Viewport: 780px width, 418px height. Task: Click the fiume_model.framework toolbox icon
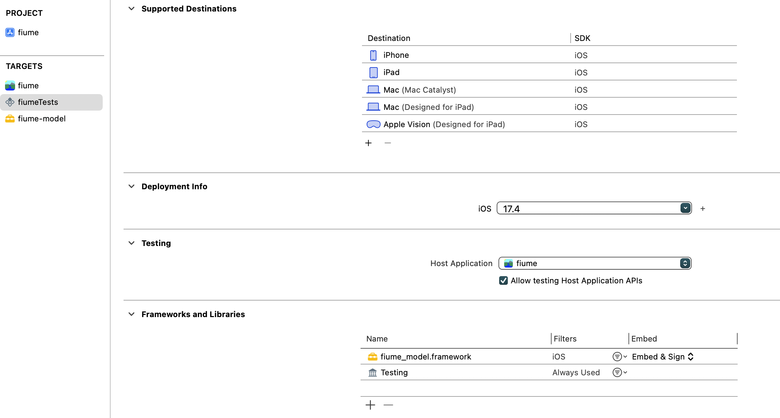[x=373, y=357]
